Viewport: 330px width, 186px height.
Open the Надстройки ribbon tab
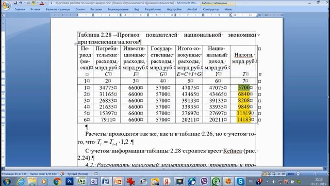(174, 9)
